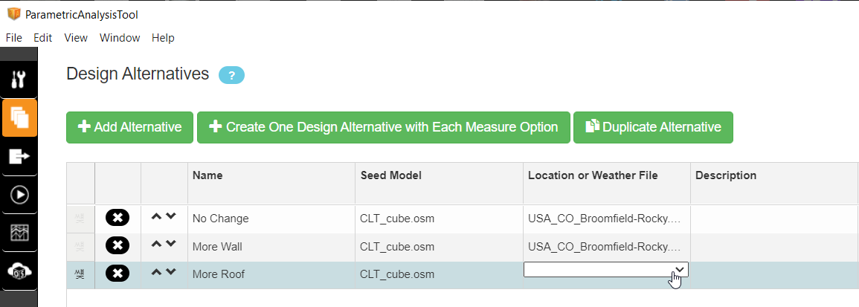This screenshot has height=307, width=859.
Task: Click the Add Alternative button
Action: click(130, 127)
